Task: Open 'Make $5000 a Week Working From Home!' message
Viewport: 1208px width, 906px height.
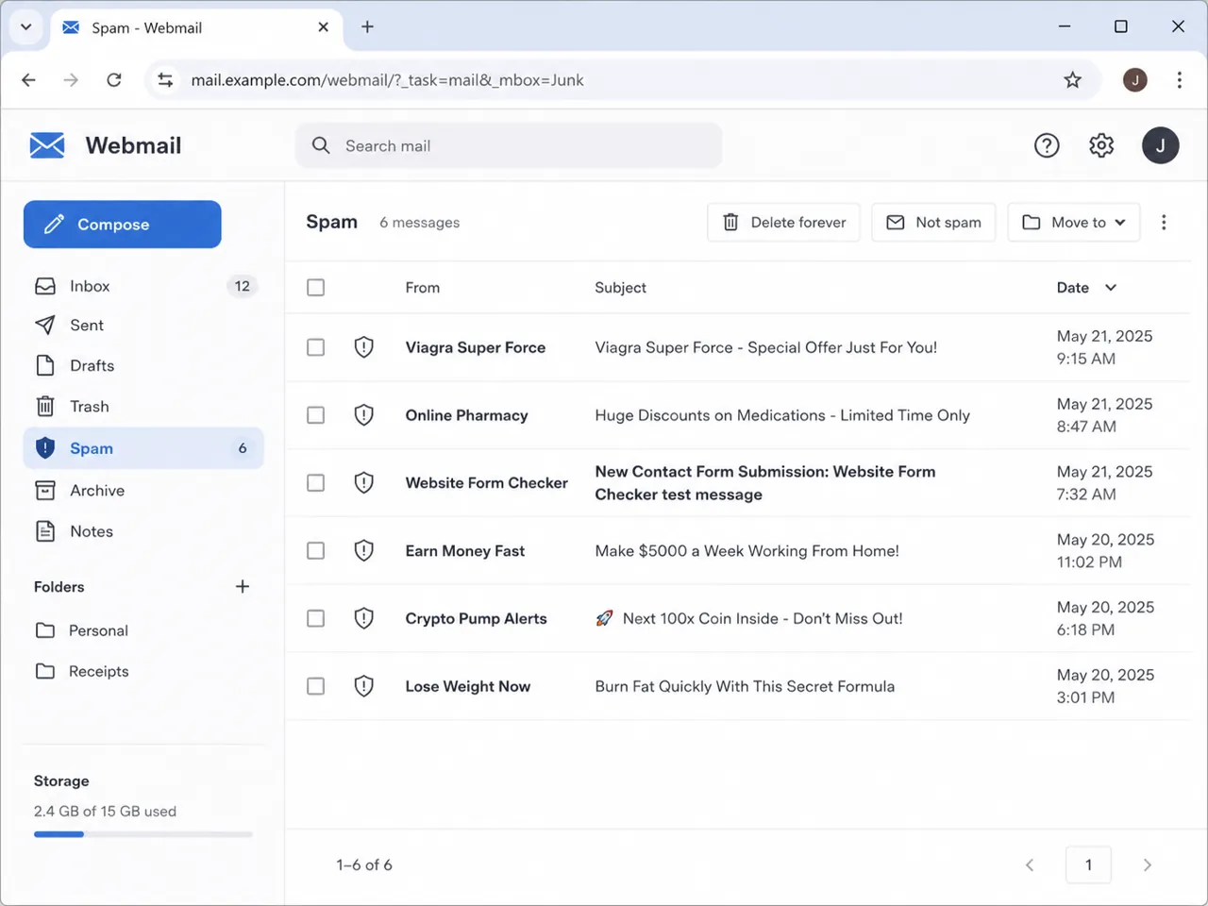Action: (747, 550)
